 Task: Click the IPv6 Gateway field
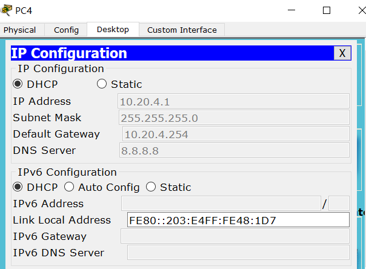235,236
